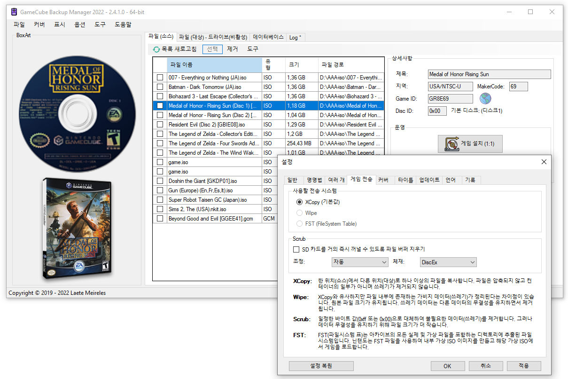
Task: Click the GameCube app icon in title bar
Action: tap(14, 12)
